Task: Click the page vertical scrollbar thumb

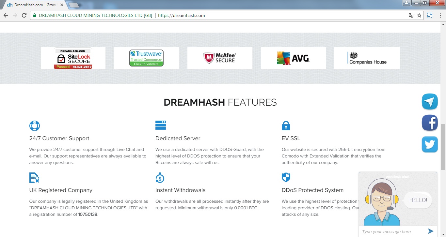Action: point(443,147)
